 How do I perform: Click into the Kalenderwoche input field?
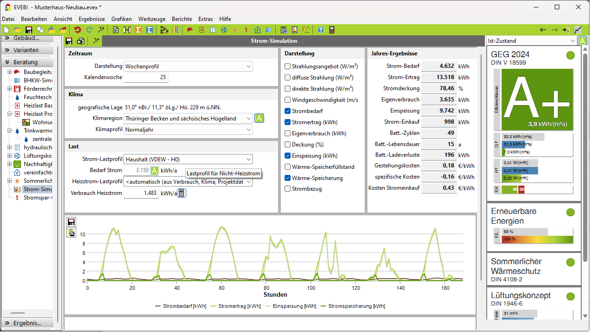click(146, 77)
